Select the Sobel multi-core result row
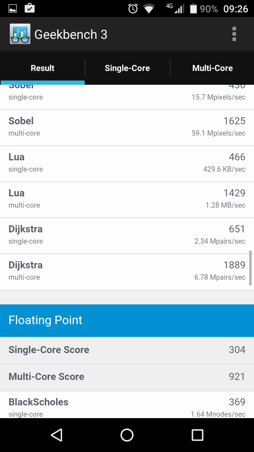The width and height of the screenshot is (254, 452). tap(127, 128)
